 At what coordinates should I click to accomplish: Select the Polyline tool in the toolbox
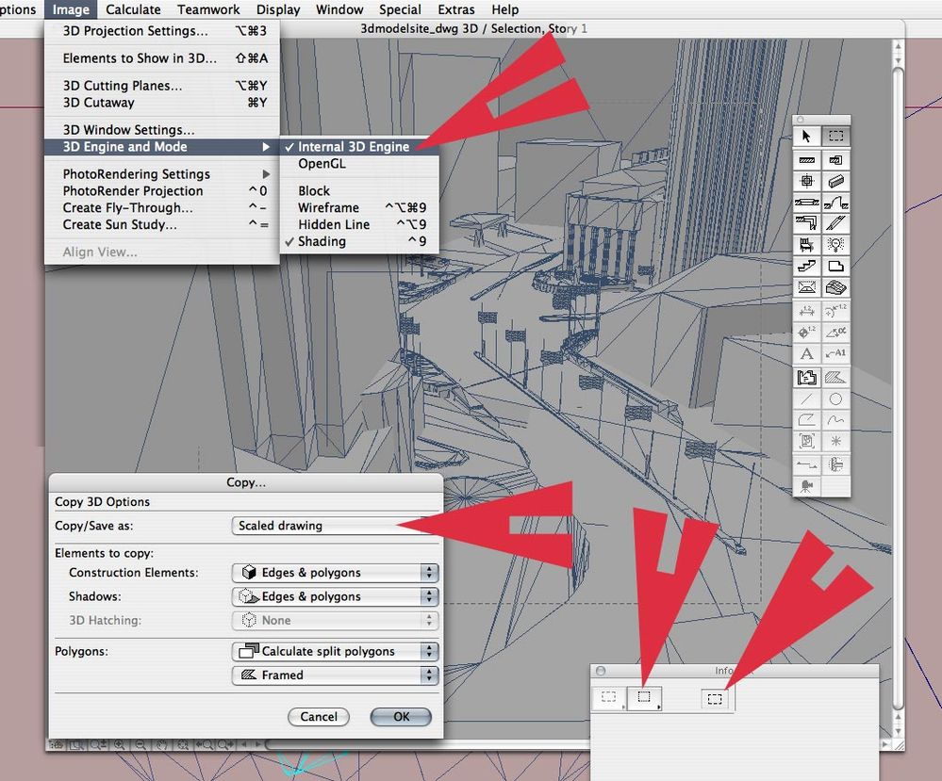click(806, 420)
